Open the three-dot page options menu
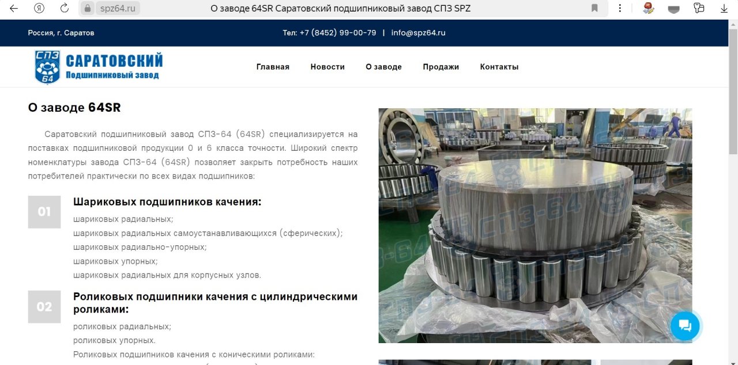Image resolution: width=738 pixels, height=365 pixels. point(620,8)
